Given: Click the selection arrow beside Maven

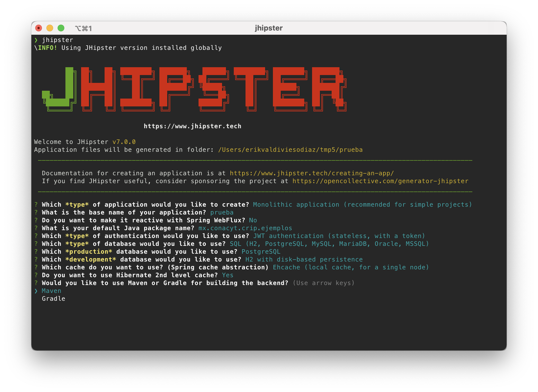Looking at the screenshot, I should coord(36,291).
